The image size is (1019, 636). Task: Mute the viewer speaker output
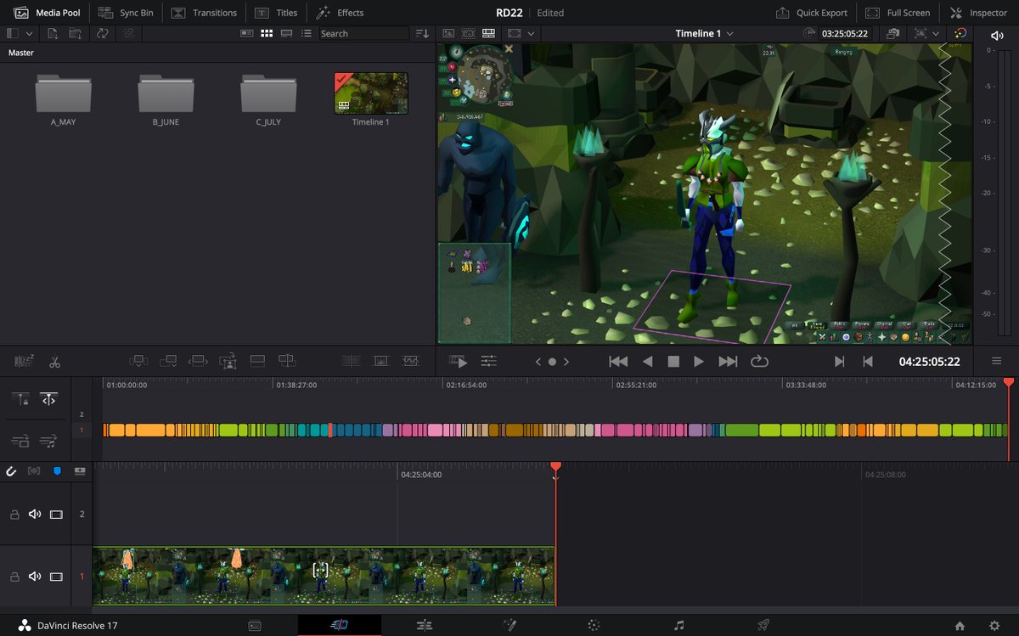pos(996,34)
